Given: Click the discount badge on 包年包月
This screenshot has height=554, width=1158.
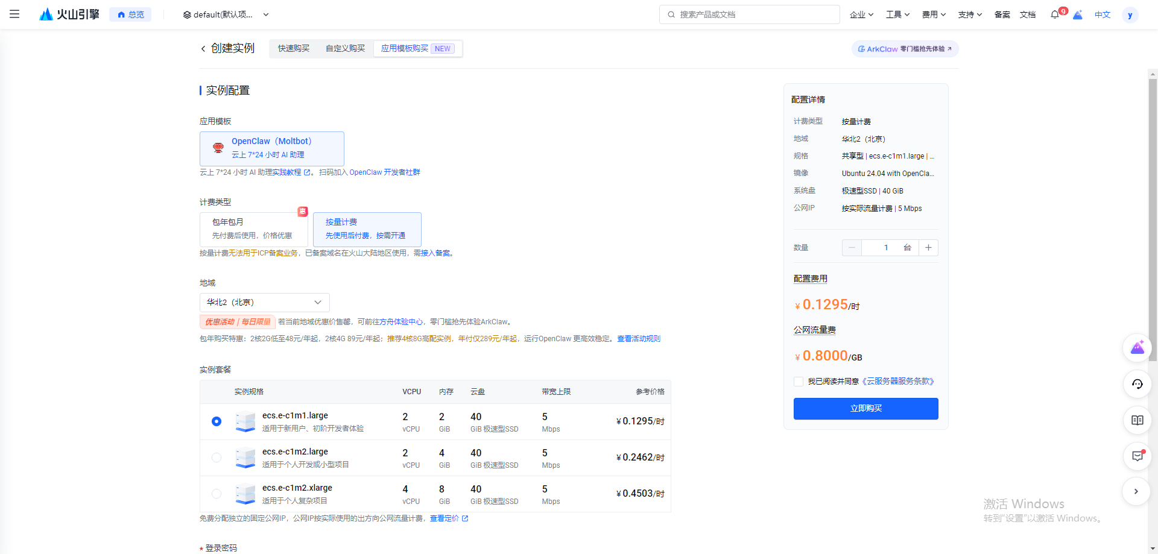Looking at the screenshot, I should point(303,212).
